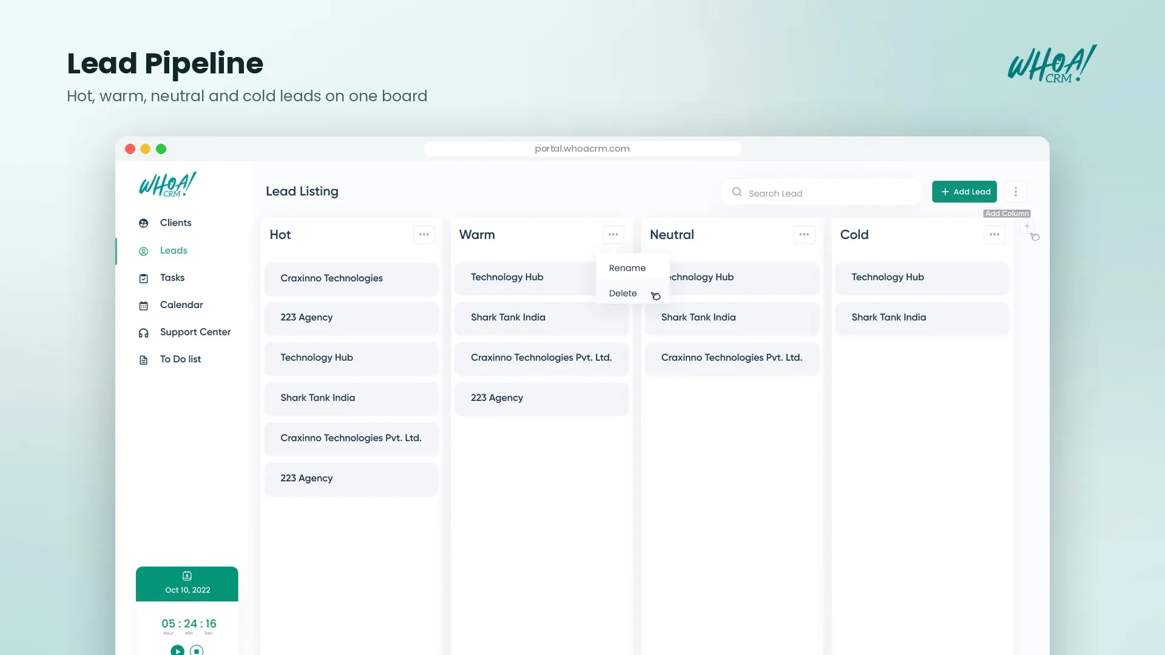The image size is (1165, 655).
Task: Open the Craxinno Technologies card in Hot
Action: [x=351, y=279]
